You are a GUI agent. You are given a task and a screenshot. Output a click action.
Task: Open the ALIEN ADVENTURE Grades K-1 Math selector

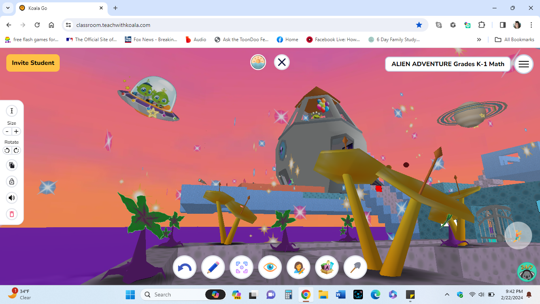(x=447, y=64)
